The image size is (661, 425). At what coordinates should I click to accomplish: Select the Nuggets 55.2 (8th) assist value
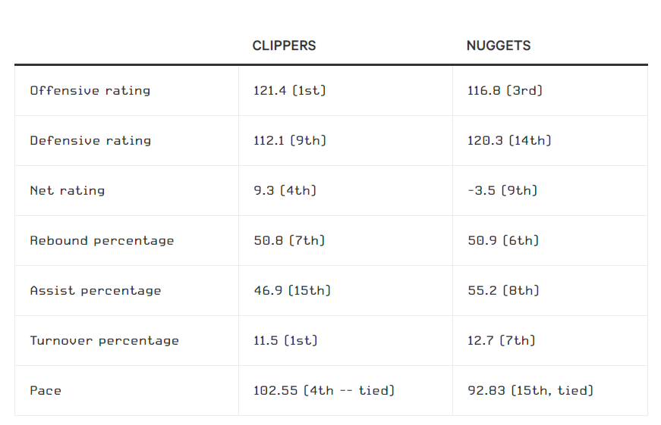pyautogui.click(x=503, y=291)
